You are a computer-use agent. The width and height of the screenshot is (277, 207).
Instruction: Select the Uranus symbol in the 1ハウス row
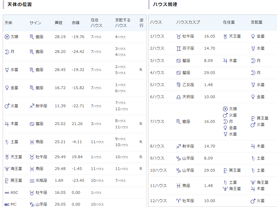(x=225, y=36)
